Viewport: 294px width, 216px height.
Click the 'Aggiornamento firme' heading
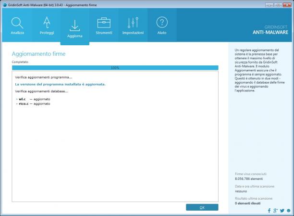pyautogui.click(x=38, y=54)
